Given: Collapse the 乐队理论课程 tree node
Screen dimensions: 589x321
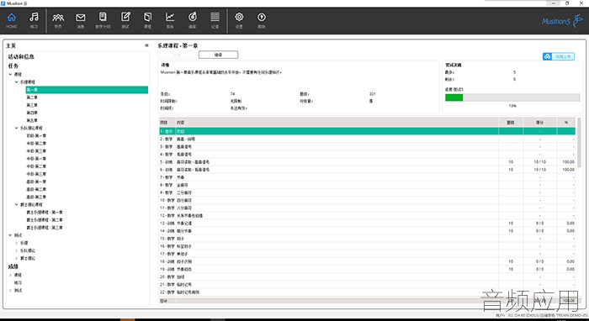Looking at the screenshot, I should (16, 128).
